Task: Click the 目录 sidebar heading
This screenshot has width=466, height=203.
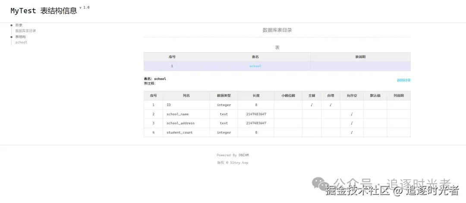Action: coord(19,25)
